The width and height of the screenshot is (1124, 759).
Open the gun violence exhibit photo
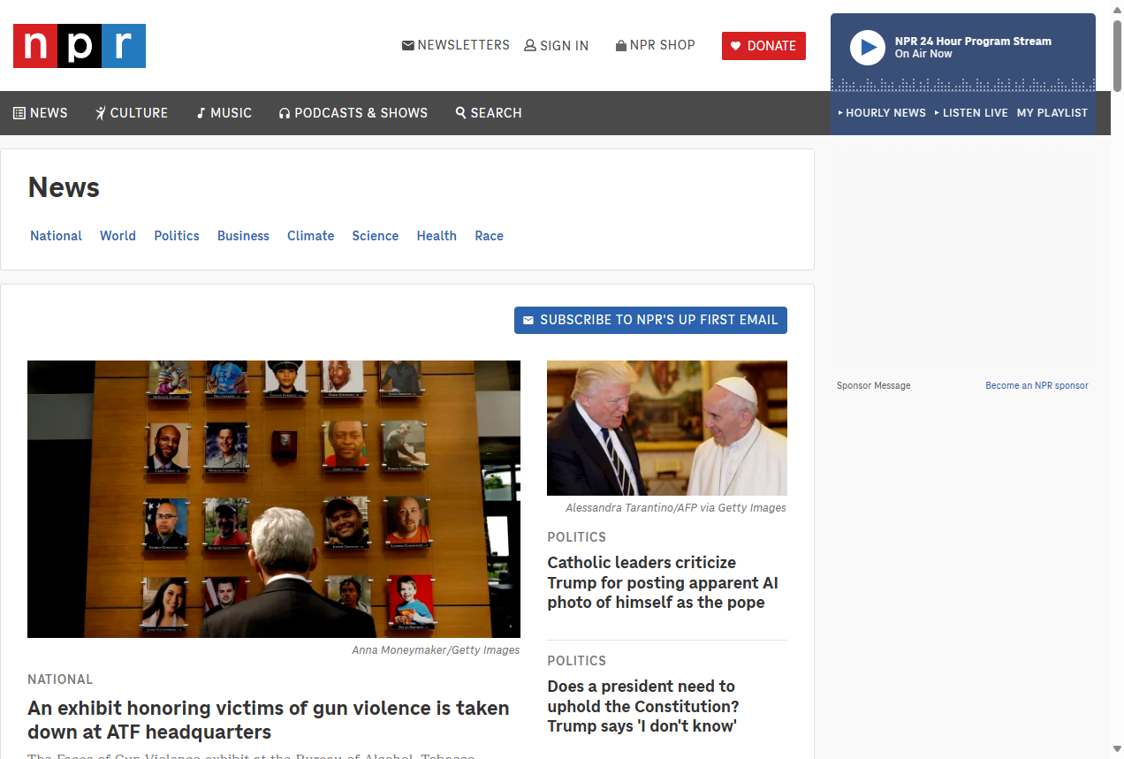point(274,498)
